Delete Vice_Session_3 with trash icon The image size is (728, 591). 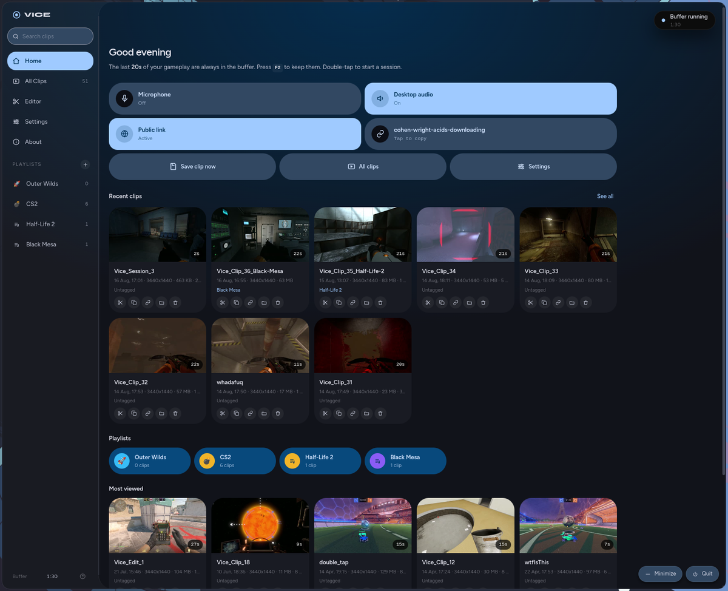pos(175,302)
